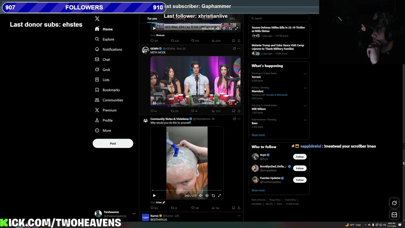Open the Home navigation item
The image size is (405, 228).
click(104, 29)
